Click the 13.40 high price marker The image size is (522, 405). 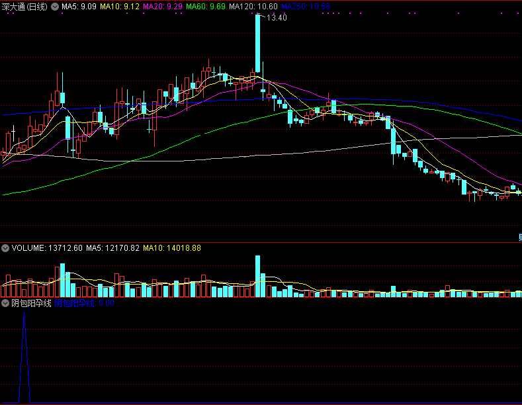click(x=277, y=18)
